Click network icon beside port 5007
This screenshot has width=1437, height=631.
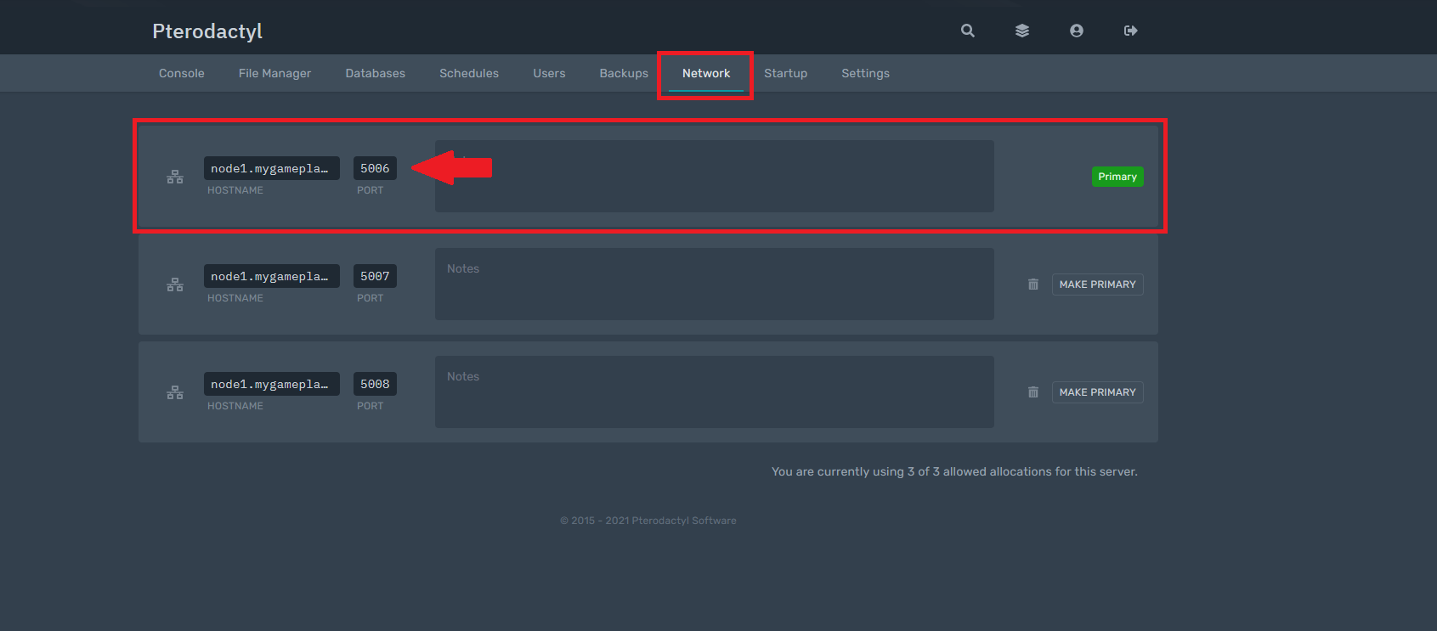[175, 285]
